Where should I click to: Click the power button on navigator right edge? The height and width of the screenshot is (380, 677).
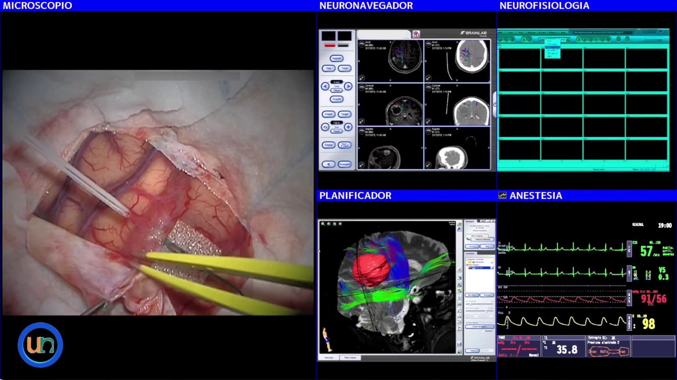[495, 104]
